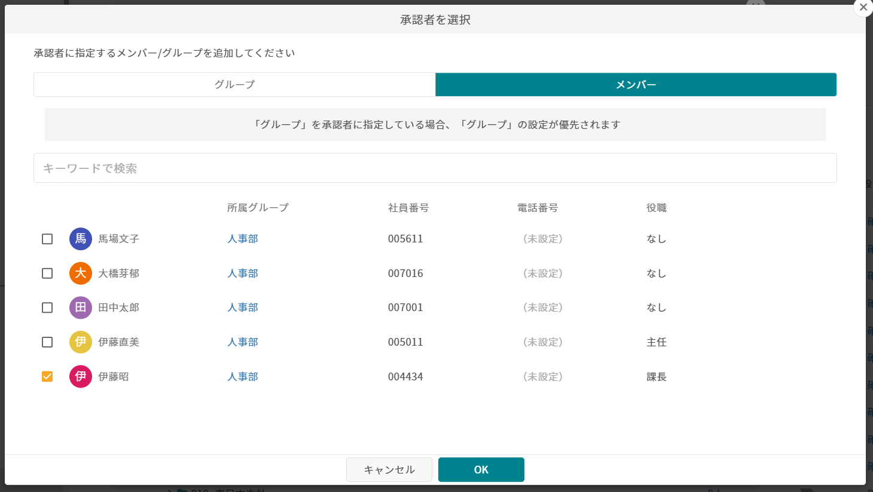Click the キャンセル button
Image resolution: width=873 pixels, height=492 pixels.
click(389, 469)
